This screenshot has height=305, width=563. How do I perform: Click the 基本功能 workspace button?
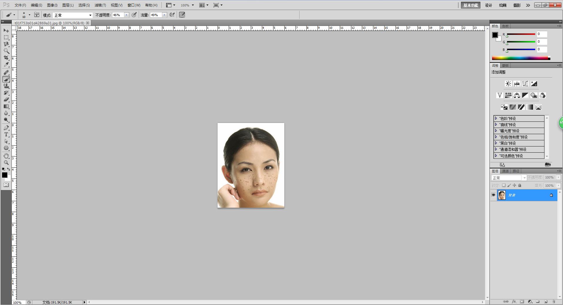(470, 5)
